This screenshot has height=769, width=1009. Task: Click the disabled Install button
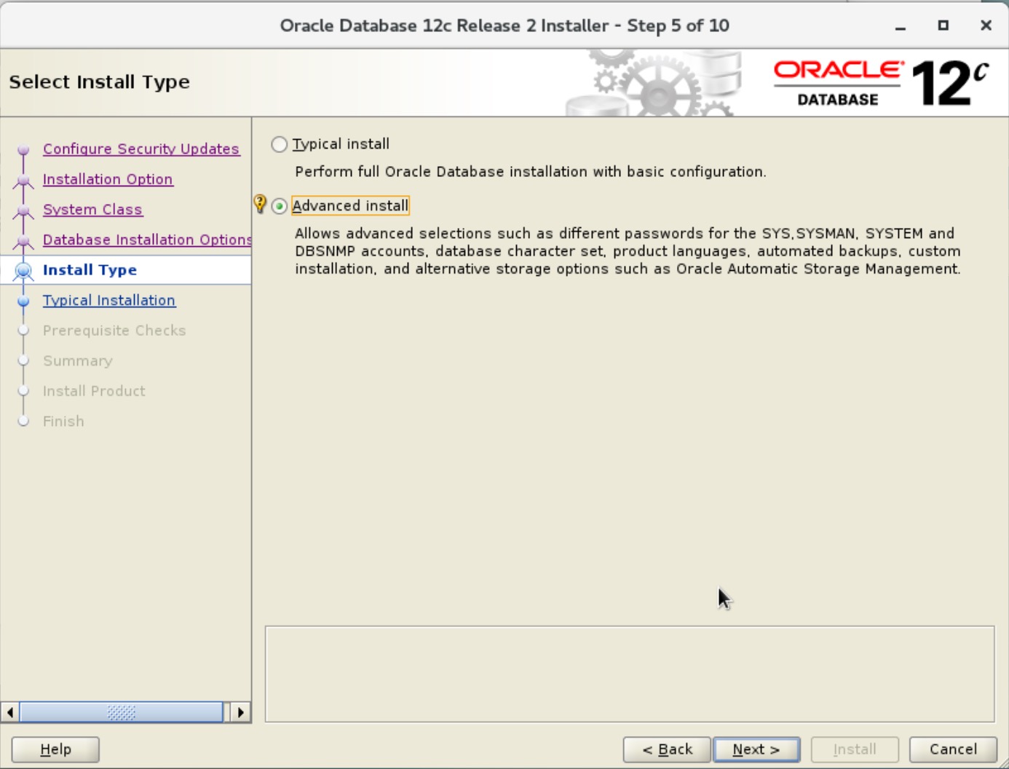pos(855,749)
